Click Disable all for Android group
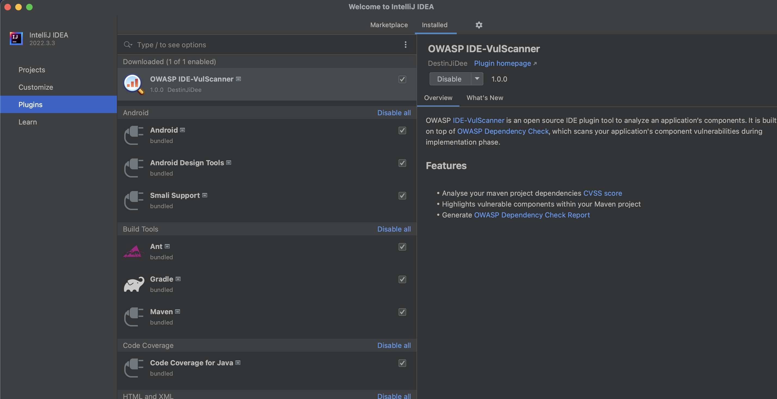The height and width of the screenshot is (399, 777). (394, 113)
